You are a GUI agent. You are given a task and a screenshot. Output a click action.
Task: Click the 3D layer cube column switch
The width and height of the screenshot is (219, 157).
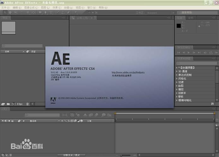point(81,121)
